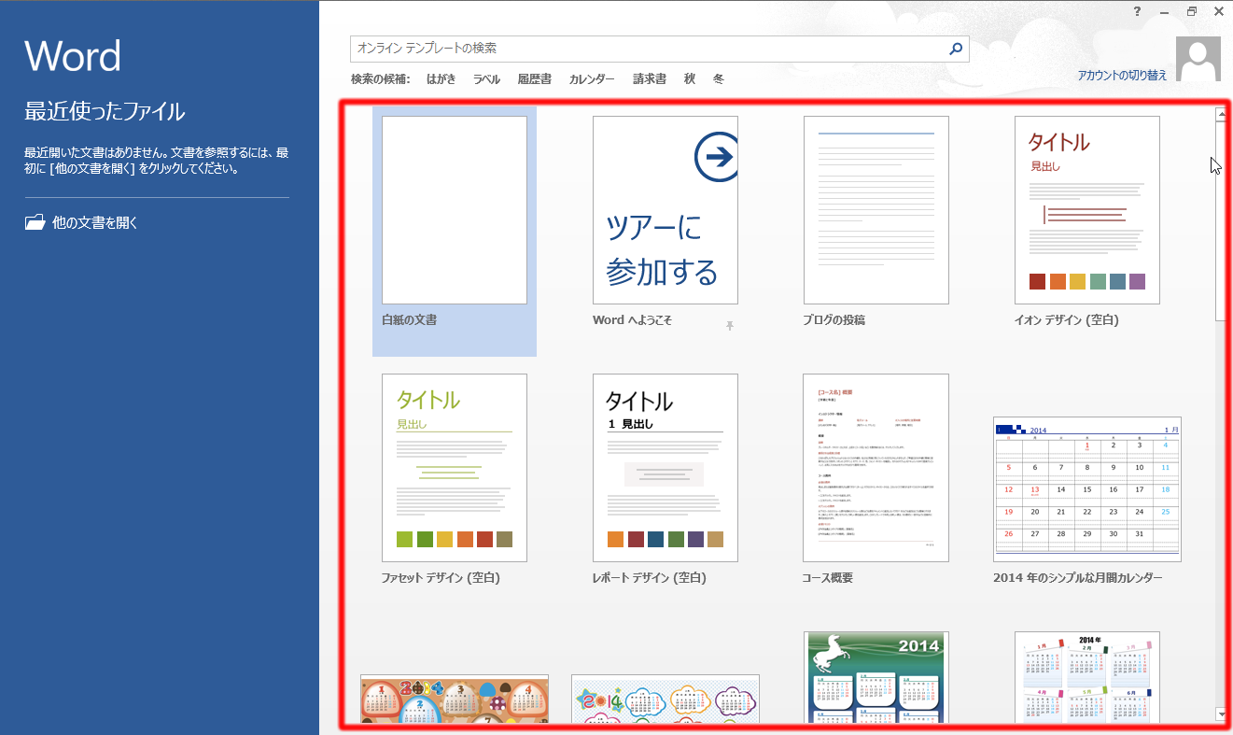Image resolution: width=1233 pixels, height=735 pixels.
Task: Open the 2014 年のシンプルな月間カレンダー template
Action: pos(1086,489)
